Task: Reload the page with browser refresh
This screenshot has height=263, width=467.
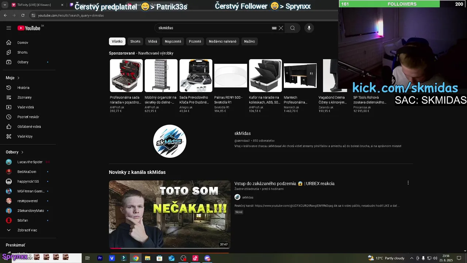Action: [23, 15]
